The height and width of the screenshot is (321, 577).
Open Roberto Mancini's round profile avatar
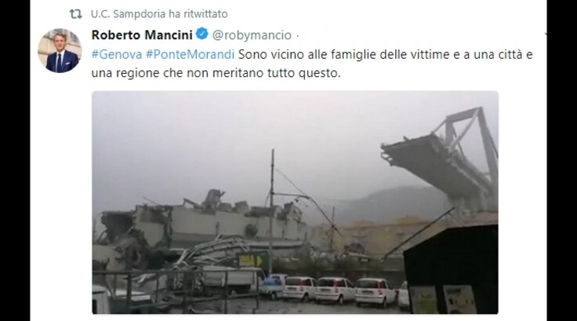[60, 50]
